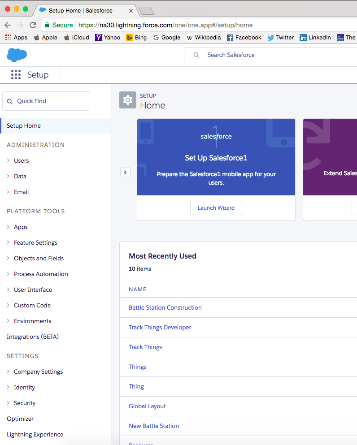This screenshot has width=357, height=445.
Task: Click the carousel previous arrow button
Action: tap(125, 172)
